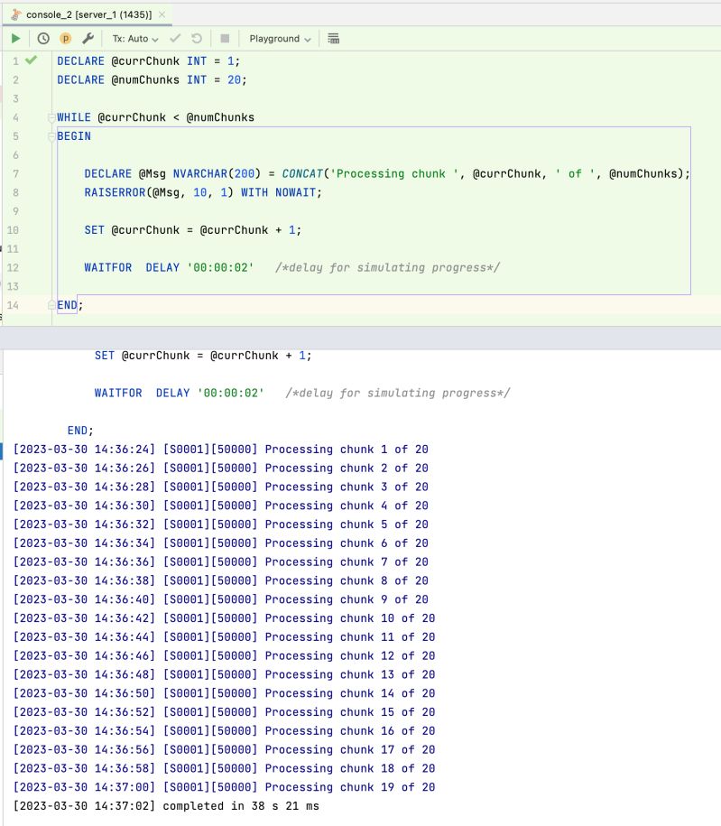This screenshot has height=826, width=721.
Task: Click line number 7 in the gutter
Action: [x=16, y=174]
